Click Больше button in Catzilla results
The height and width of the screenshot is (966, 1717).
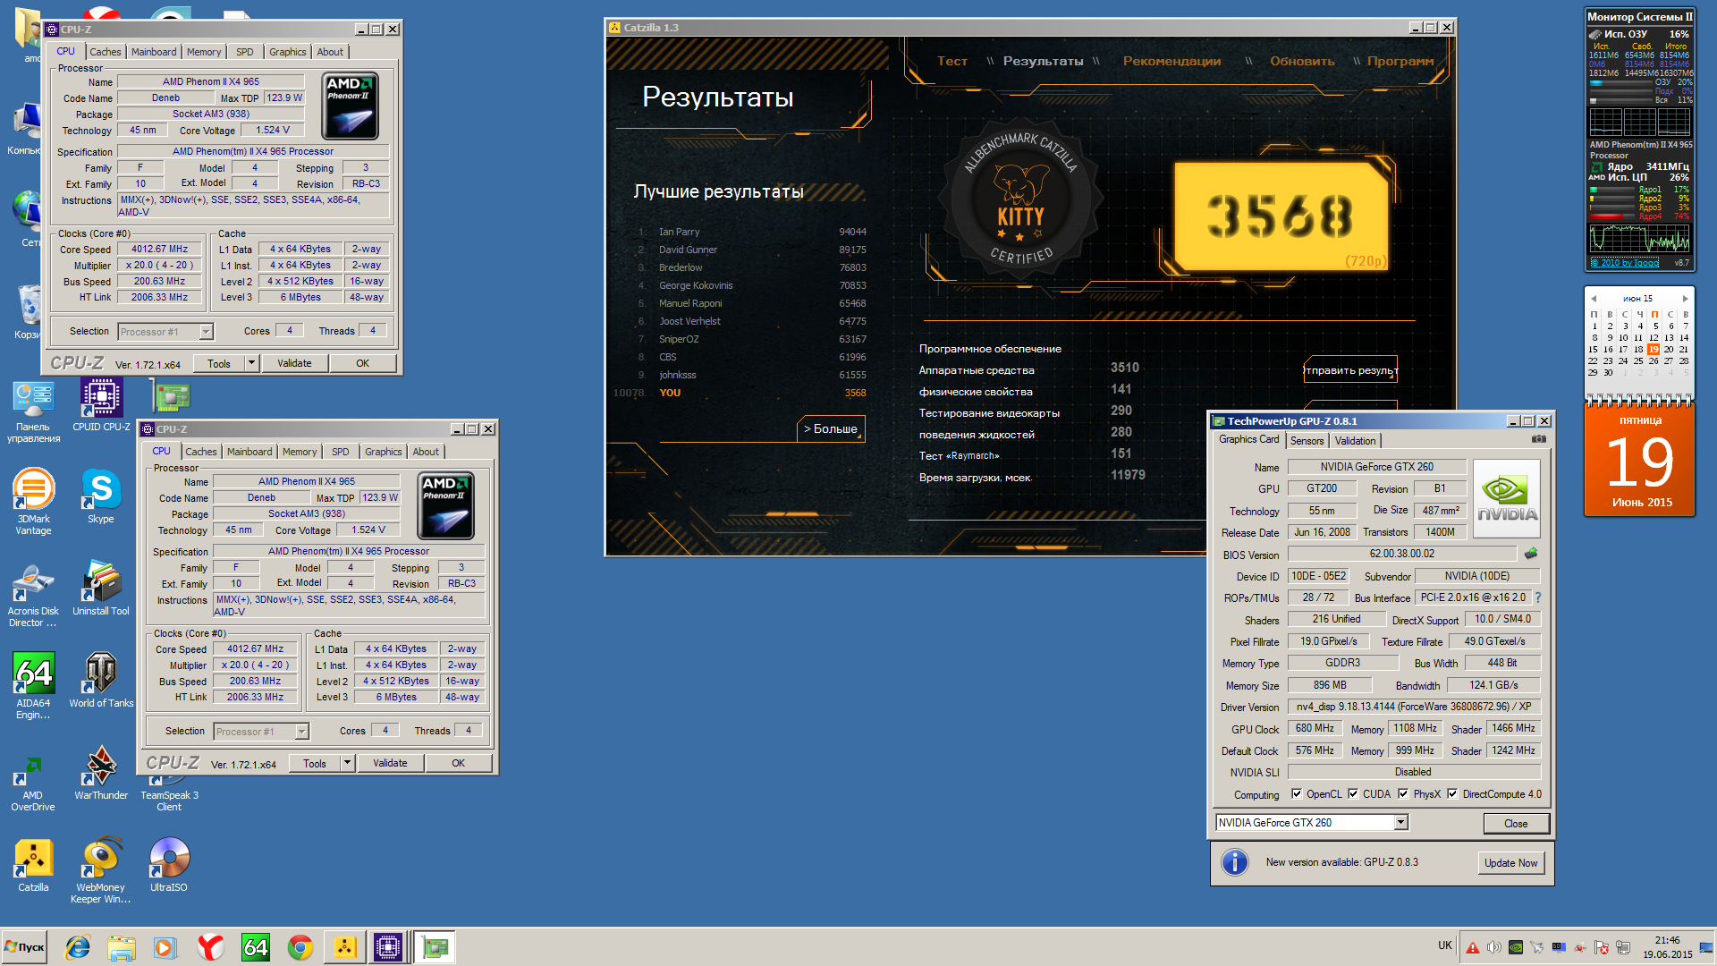pyautogui.click(x=831, y=428)
